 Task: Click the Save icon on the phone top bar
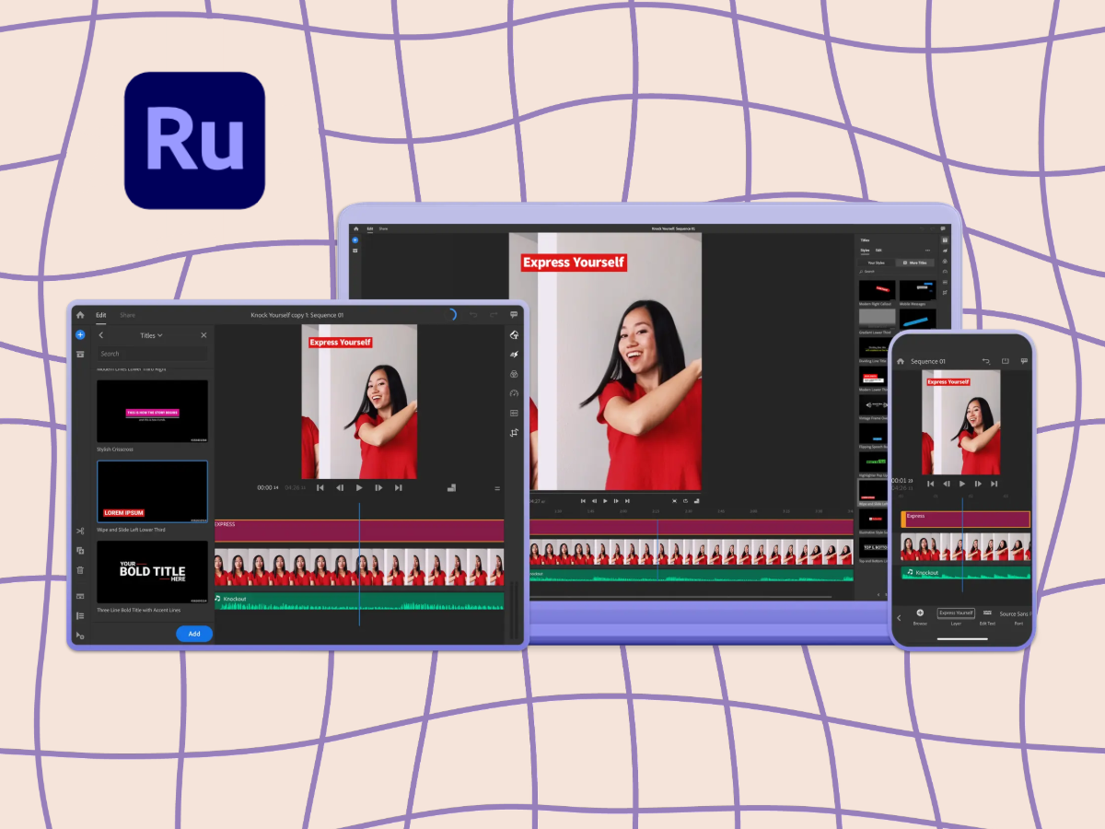pos(1004,361)
